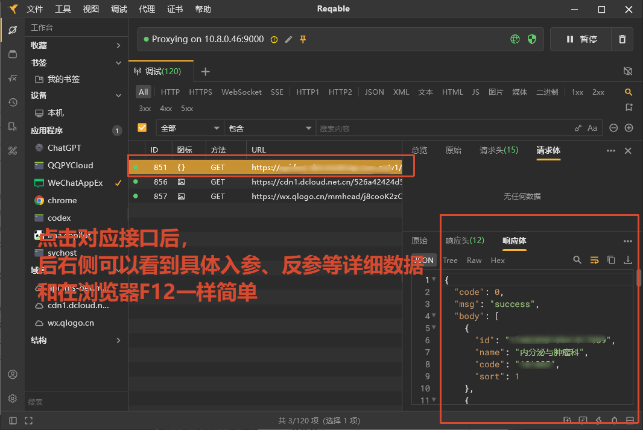The height and width of the screenshot is (430, 643).
Task: Toggle the sidebar panel icon in the status bar
Action: (x=13, y=420)
